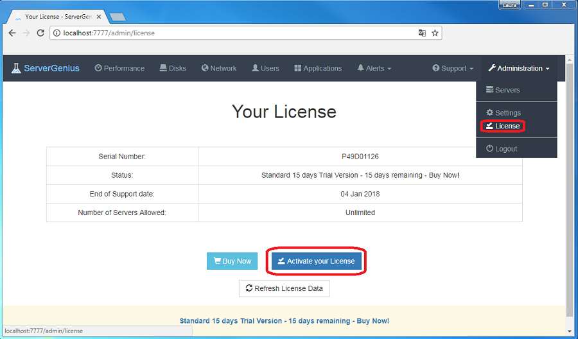Viewport: 578px width, 339px height.
Task: Click the address bar URL field
Action: click(x=231, y=33)
